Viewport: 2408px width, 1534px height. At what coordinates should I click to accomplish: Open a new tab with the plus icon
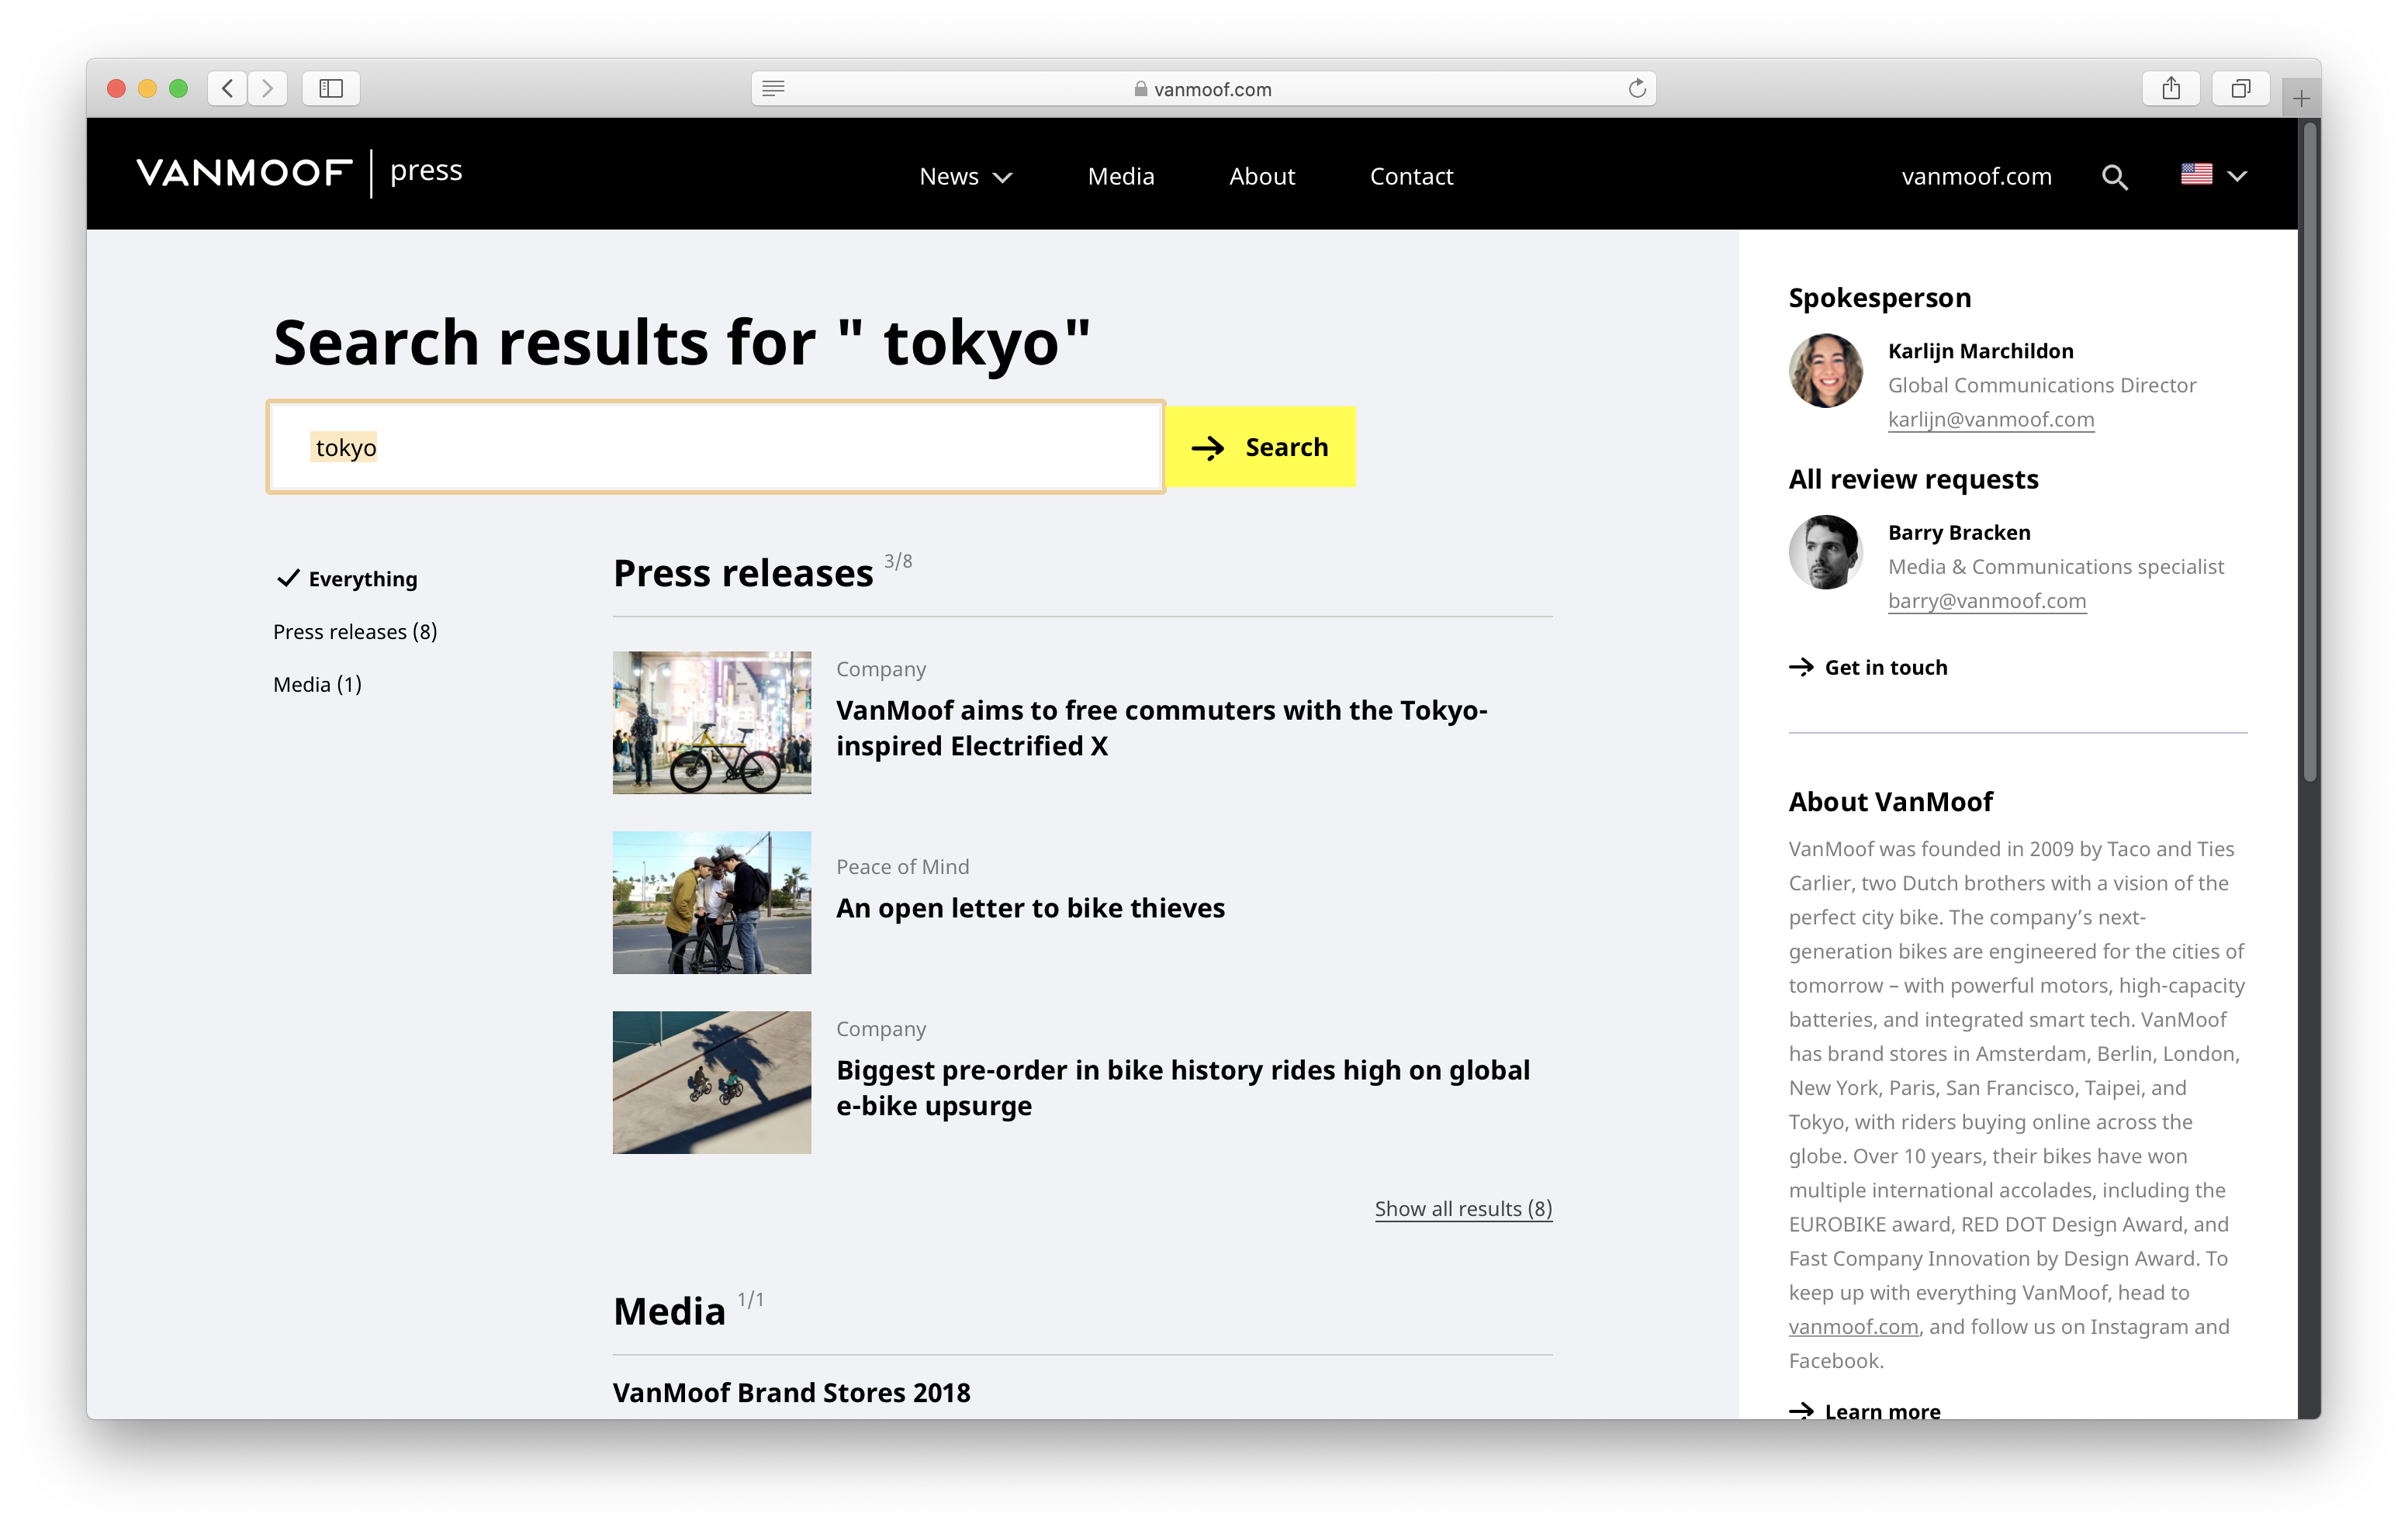tap(2300, 98)
